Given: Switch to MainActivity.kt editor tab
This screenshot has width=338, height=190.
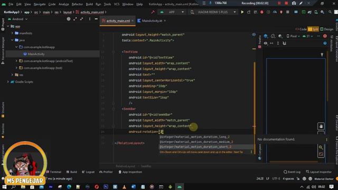Looking at the screenshot, I should pyautogui.click(x=152, y=21).
